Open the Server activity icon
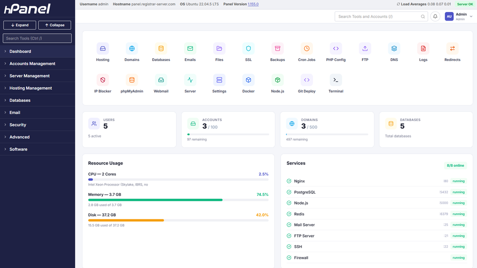This screenshot has height=268, width=477. point(190,80)
